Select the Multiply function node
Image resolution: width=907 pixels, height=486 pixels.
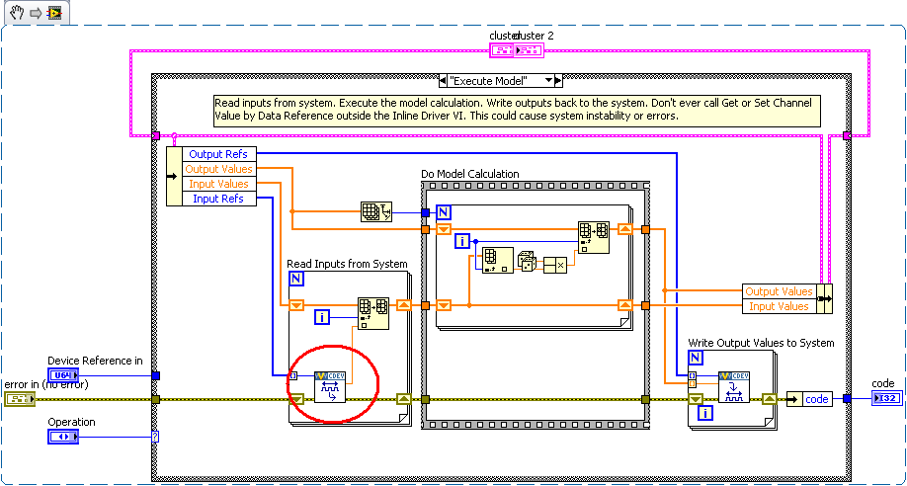pos(560,264)
